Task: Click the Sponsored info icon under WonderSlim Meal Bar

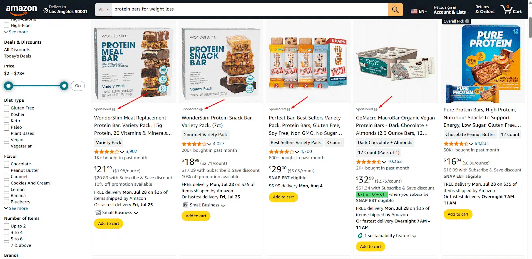Action: (x=114, y=109)
